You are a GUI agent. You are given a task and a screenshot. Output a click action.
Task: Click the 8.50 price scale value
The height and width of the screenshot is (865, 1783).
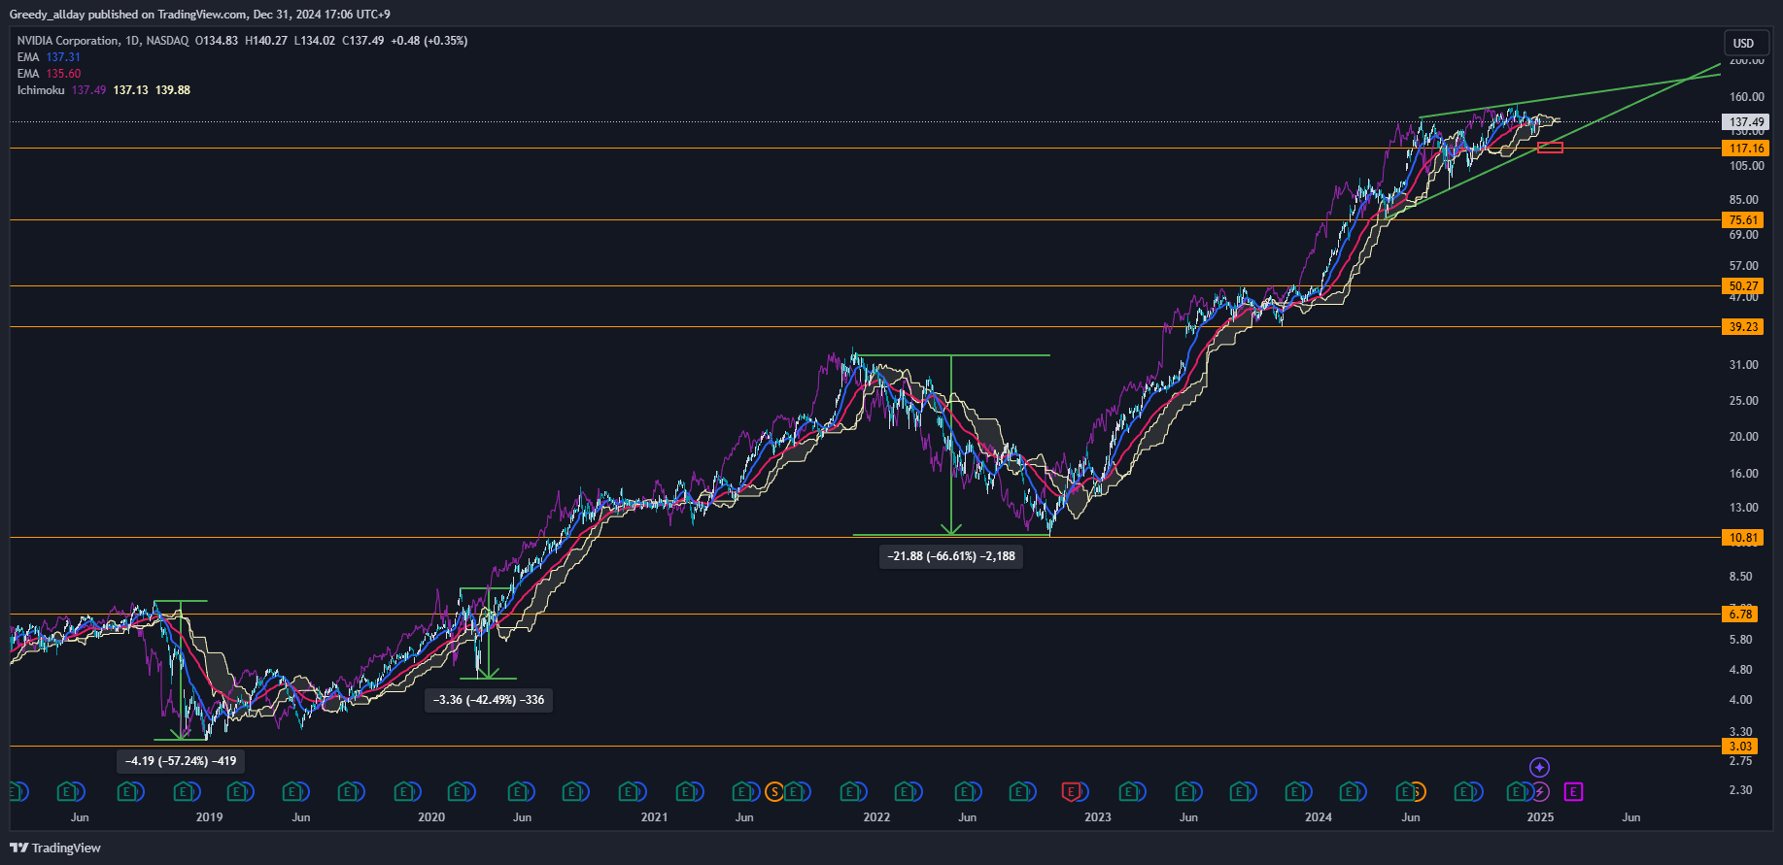pos(1741,577)
